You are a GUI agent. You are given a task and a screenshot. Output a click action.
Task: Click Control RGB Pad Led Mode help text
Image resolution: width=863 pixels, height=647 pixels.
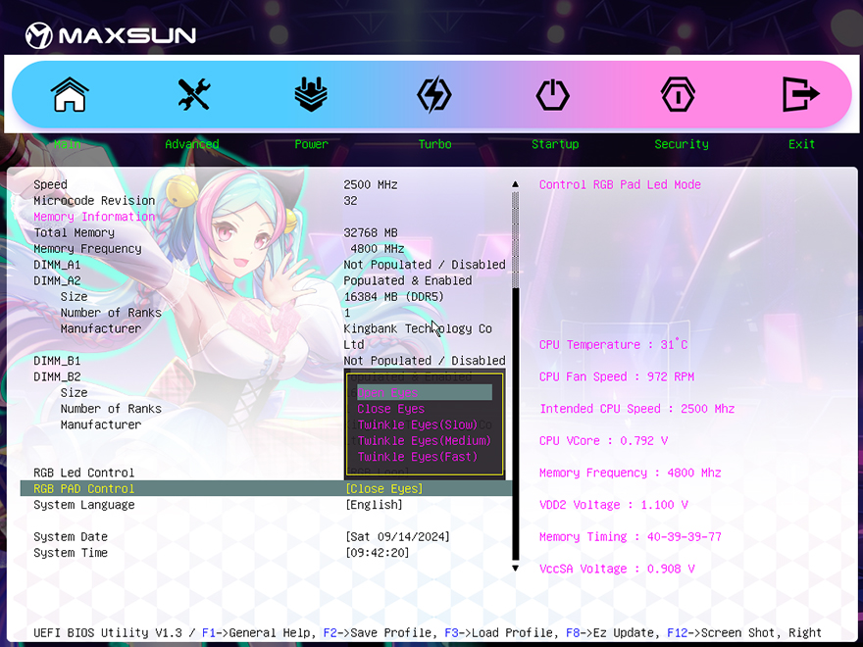[x=620, y=184]
